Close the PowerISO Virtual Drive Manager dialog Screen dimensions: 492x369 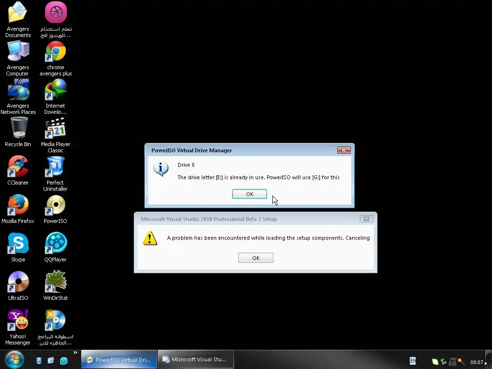(344, 150)
